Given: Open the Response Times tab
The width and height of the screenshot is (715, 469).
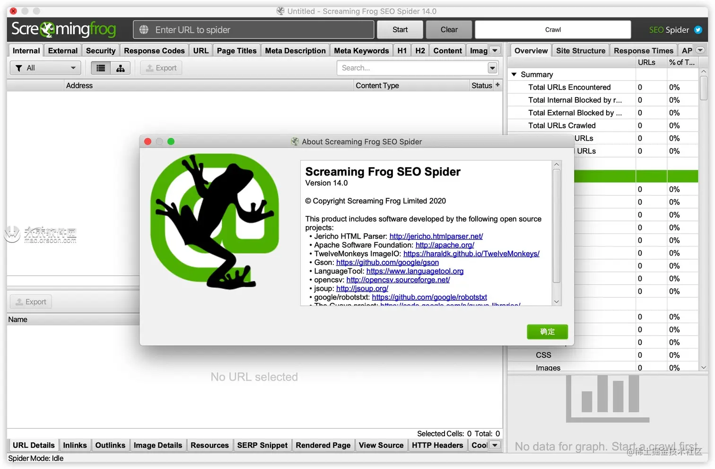Looking at the screenshot, I should tap(643, 51).
